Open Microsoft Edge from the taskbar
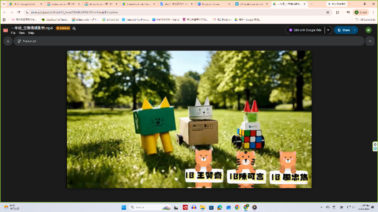 coord(220,207)
